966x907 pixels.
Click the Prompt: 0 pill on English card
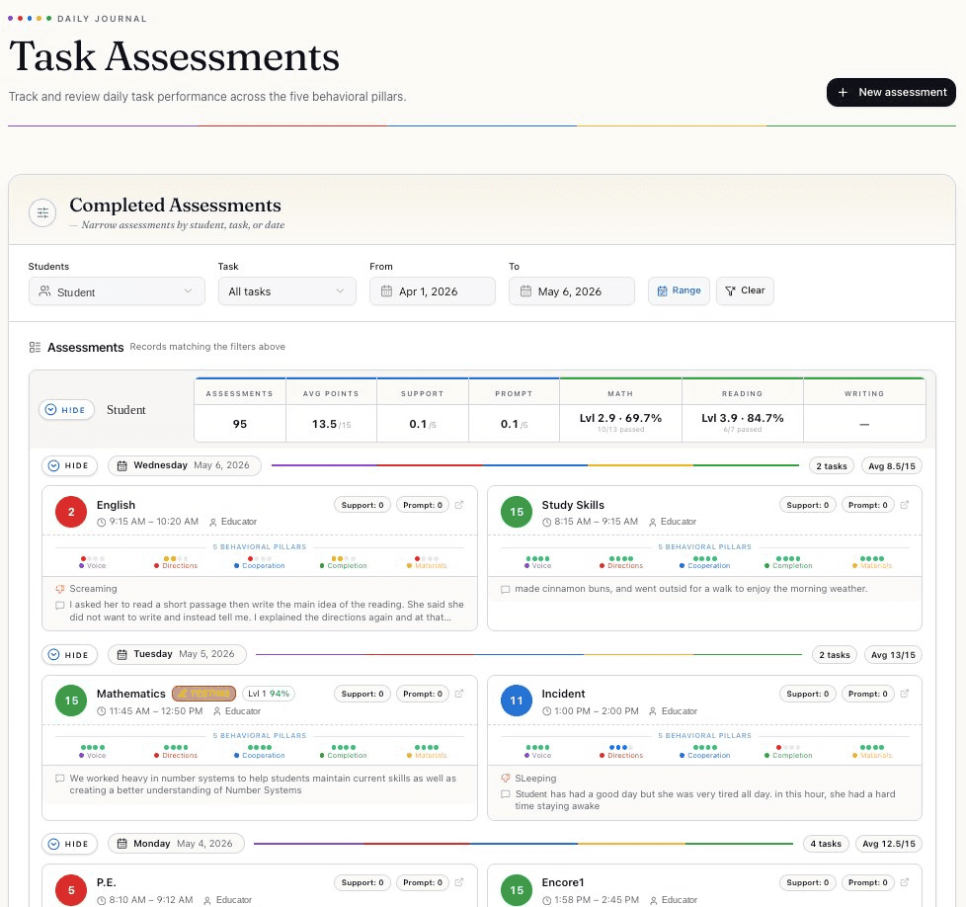coord(423,505)
